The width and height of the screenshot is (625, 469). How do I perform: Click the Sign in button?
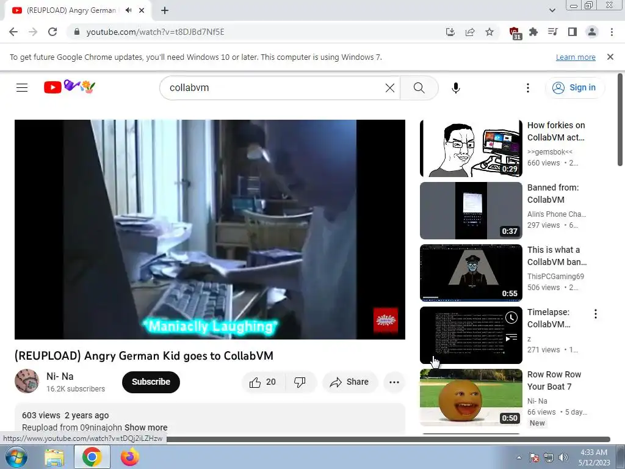pyautogui.click(x=574, y=88)
